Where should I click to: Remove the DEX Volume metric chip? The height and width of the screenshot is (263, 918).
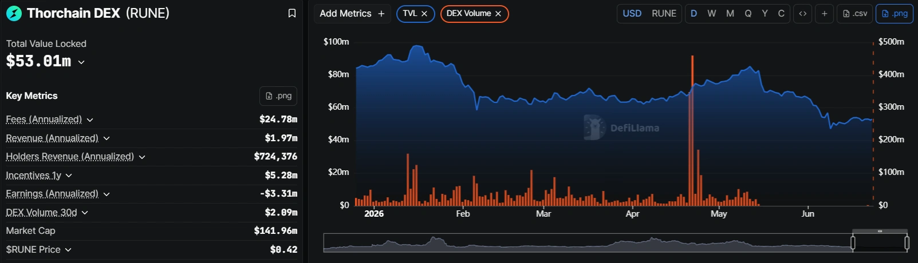click(x=498, y=14)
